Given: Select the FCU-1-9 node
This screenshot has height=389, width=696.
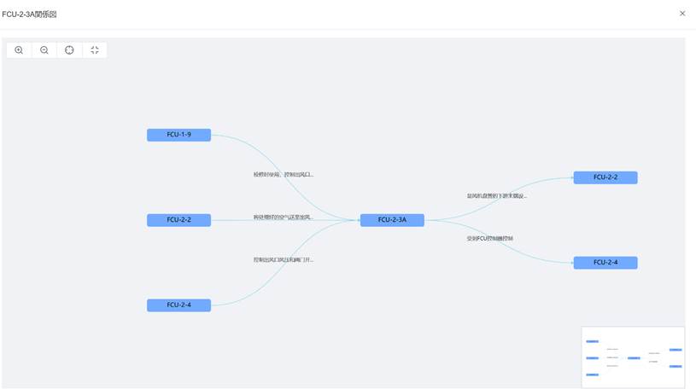Looking at the screenshot, I should (x=178, y=135).
